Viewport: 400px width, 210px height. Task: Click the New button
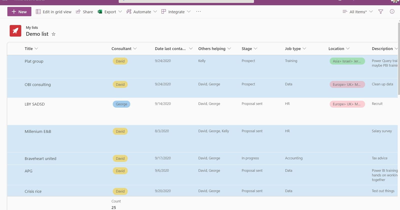click(19, 12)
